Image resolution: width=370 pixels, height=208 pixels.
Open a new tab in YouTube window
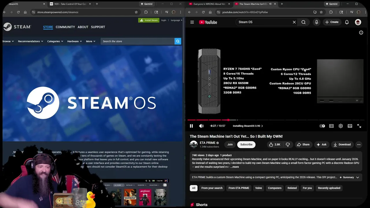(282, 4)
